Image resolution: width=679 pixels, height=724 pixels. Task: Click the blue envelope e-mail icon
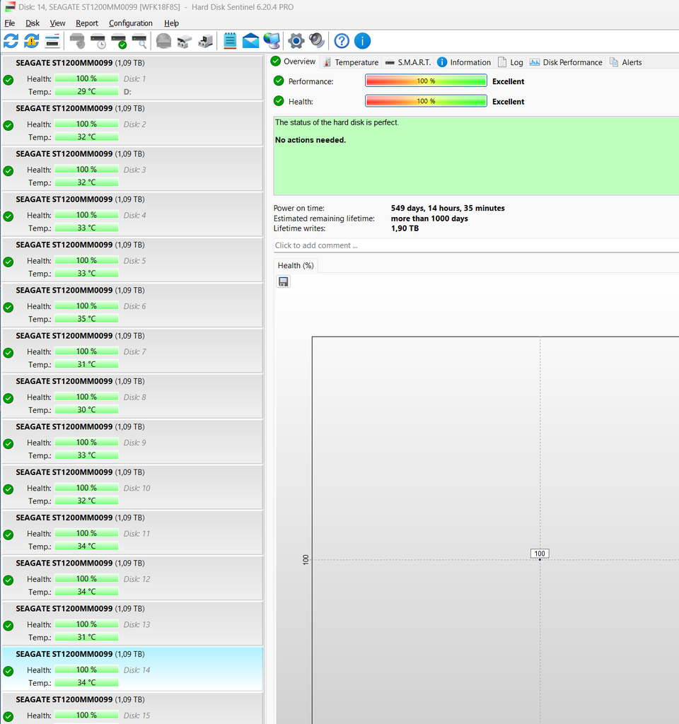click(251, 41)
